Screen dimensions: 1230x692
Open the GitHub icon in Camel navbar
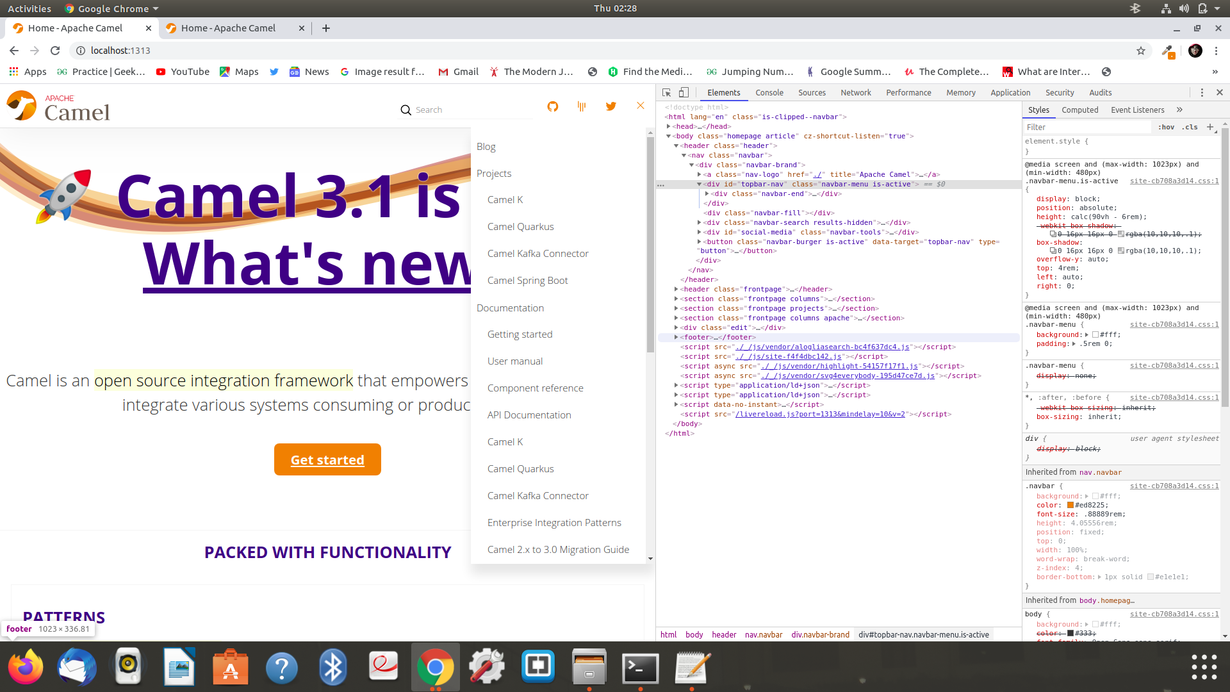tap(553, 106)
